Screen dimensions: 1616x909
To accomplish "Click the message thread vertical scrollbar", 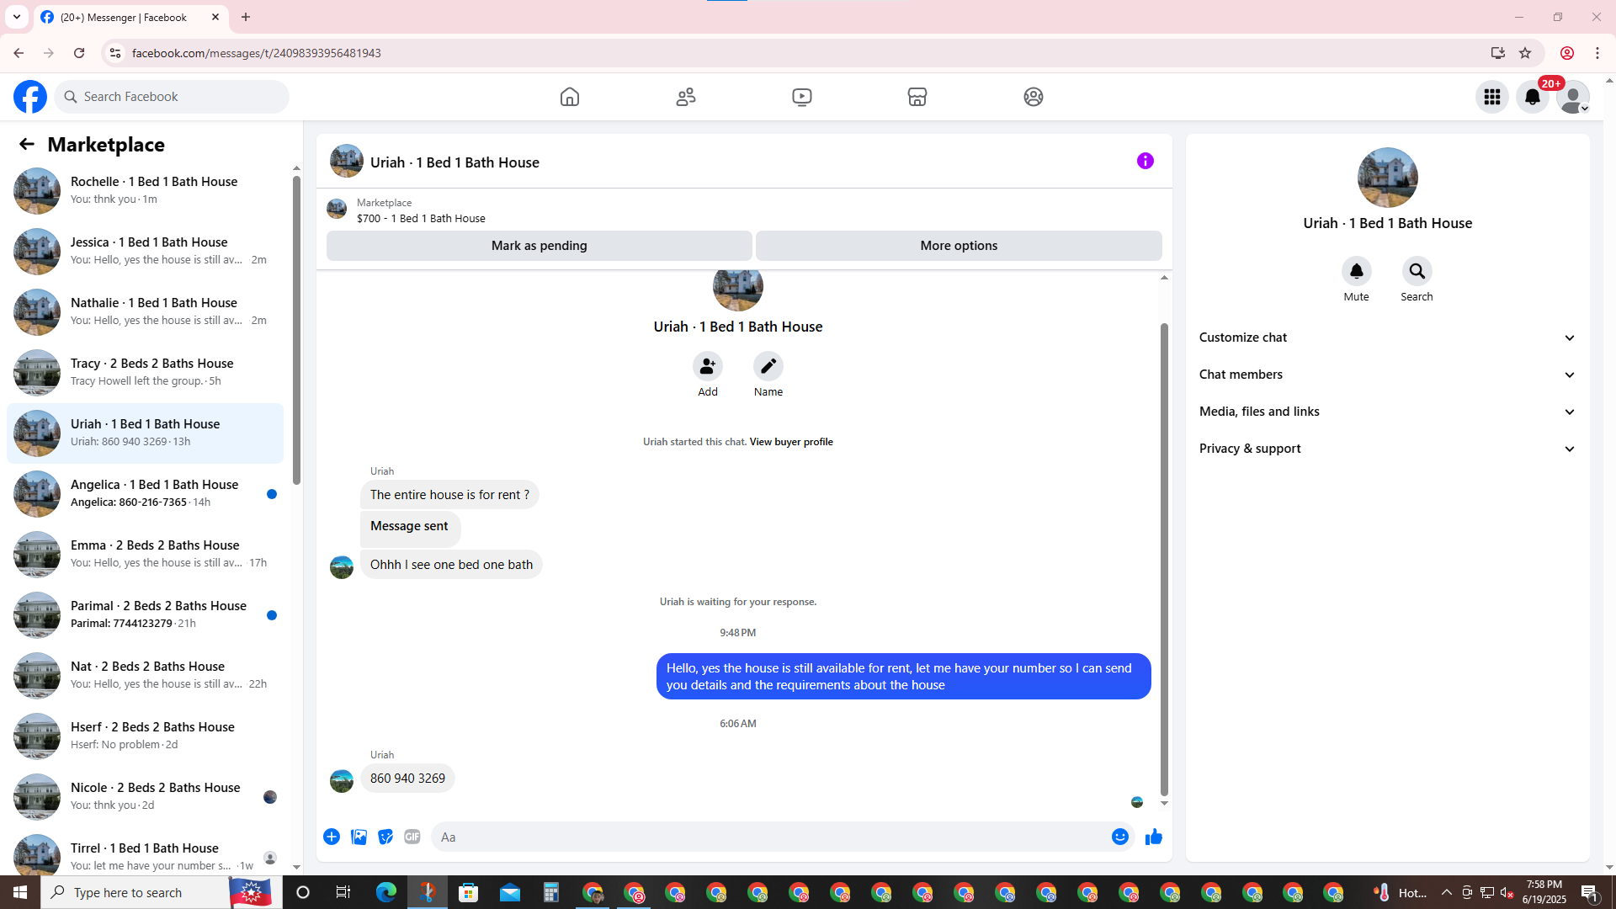I will point(1164,559).
